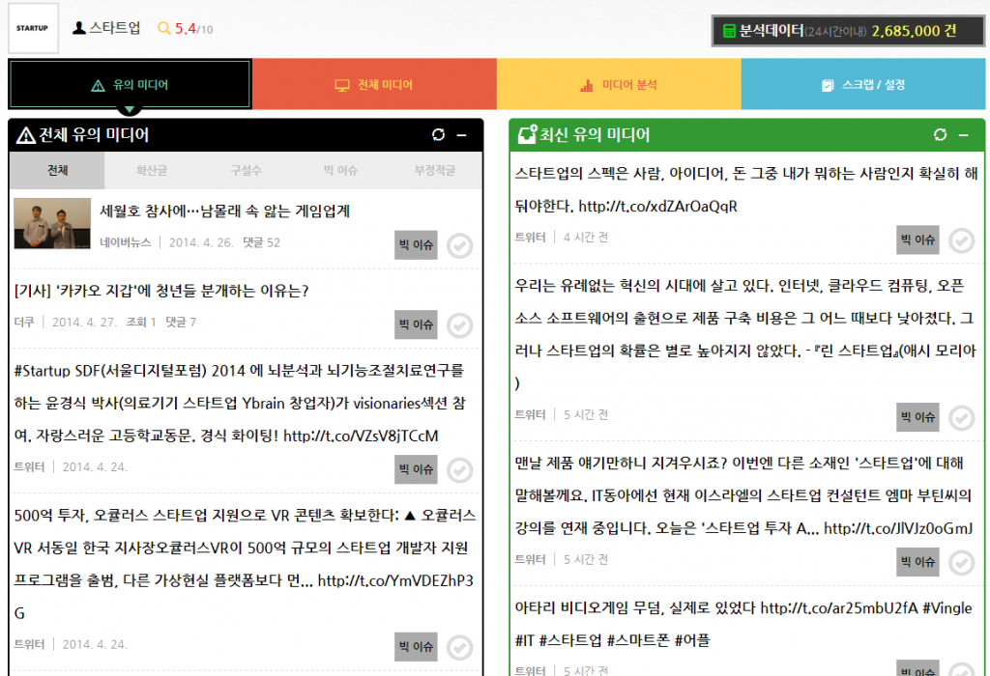
Task: Select the 전체 filter tab
Action: (57, 170)
